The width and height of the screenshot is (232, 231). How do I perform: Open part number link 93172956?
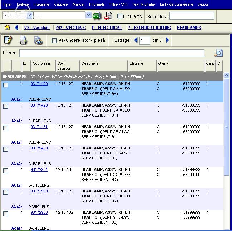39,212
